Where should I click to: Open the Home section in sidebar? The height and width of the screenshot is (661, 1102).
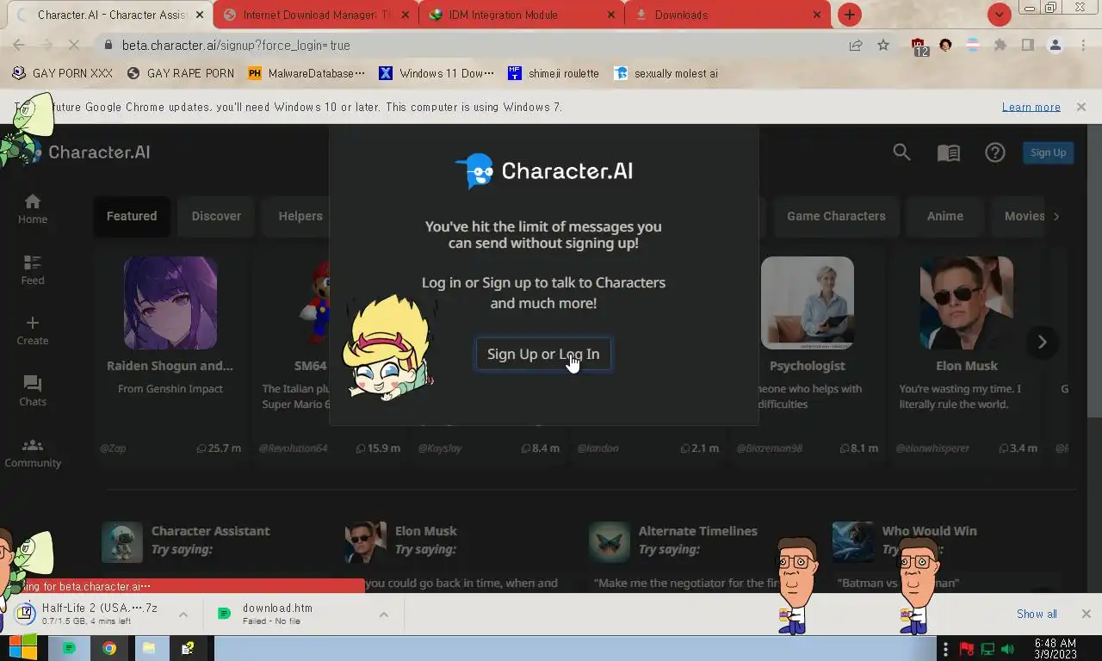[x=33, y=209]
